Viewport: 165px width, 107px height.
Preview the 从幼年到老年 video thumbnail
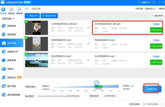tap(37, 28)
